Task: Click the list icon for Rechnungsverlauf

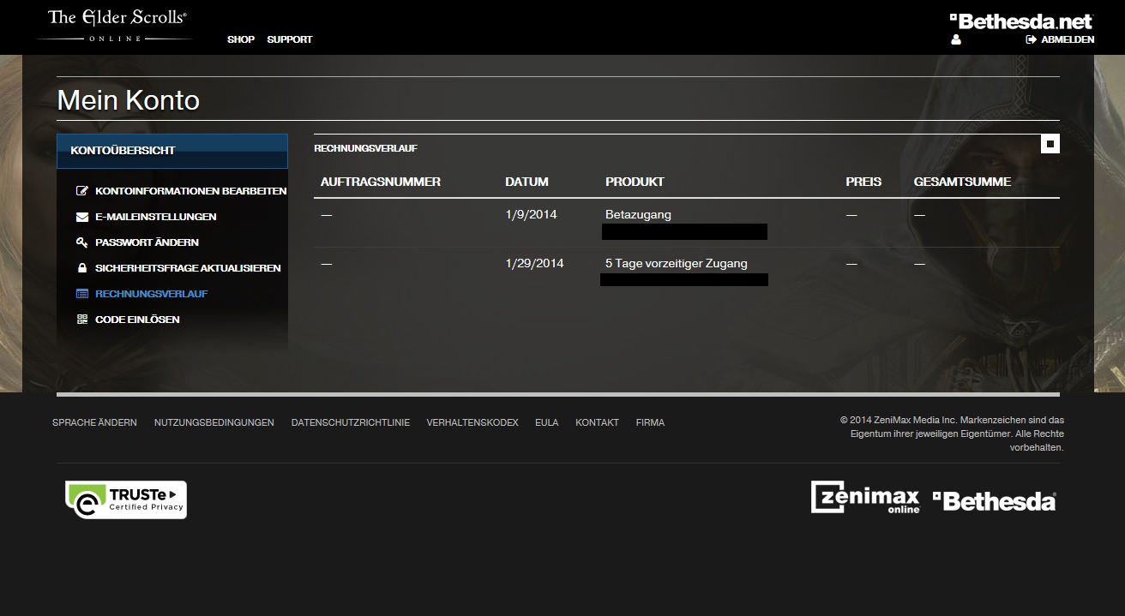Action: click(x=82, y=294)
